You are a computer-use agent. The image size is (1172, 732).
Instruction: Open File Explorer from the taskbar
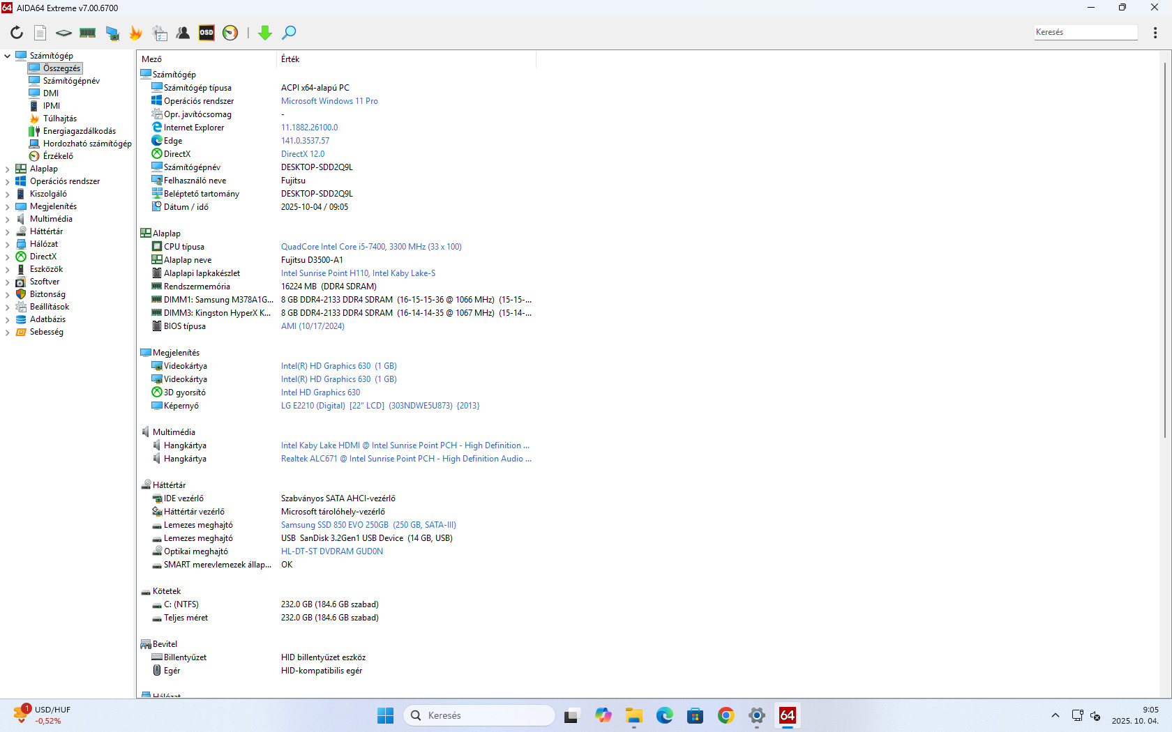click(x=633, y=715)
